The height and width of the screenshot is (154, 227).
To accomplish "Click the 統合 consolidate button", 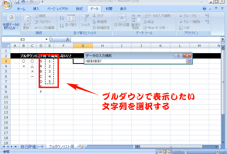I will pos(148,22).
